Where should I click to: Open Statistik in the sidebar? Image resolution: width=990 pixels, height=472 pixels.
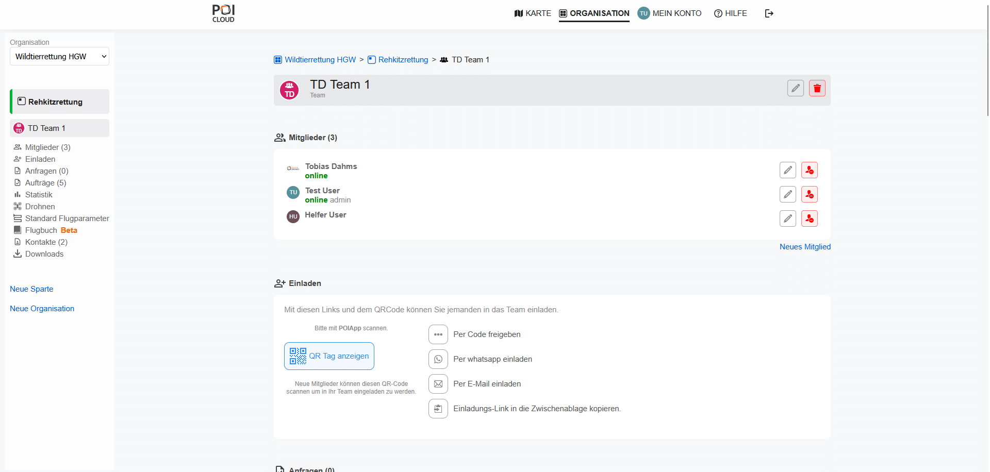(x=33, y=195)
